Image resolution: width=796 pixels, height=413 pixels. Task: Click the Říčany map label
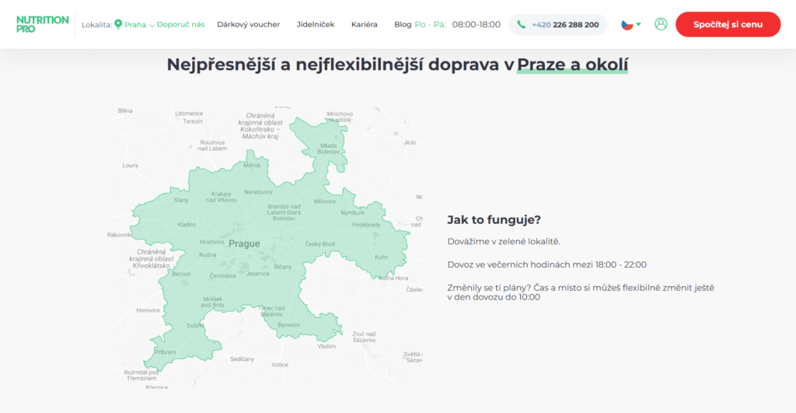283,267
